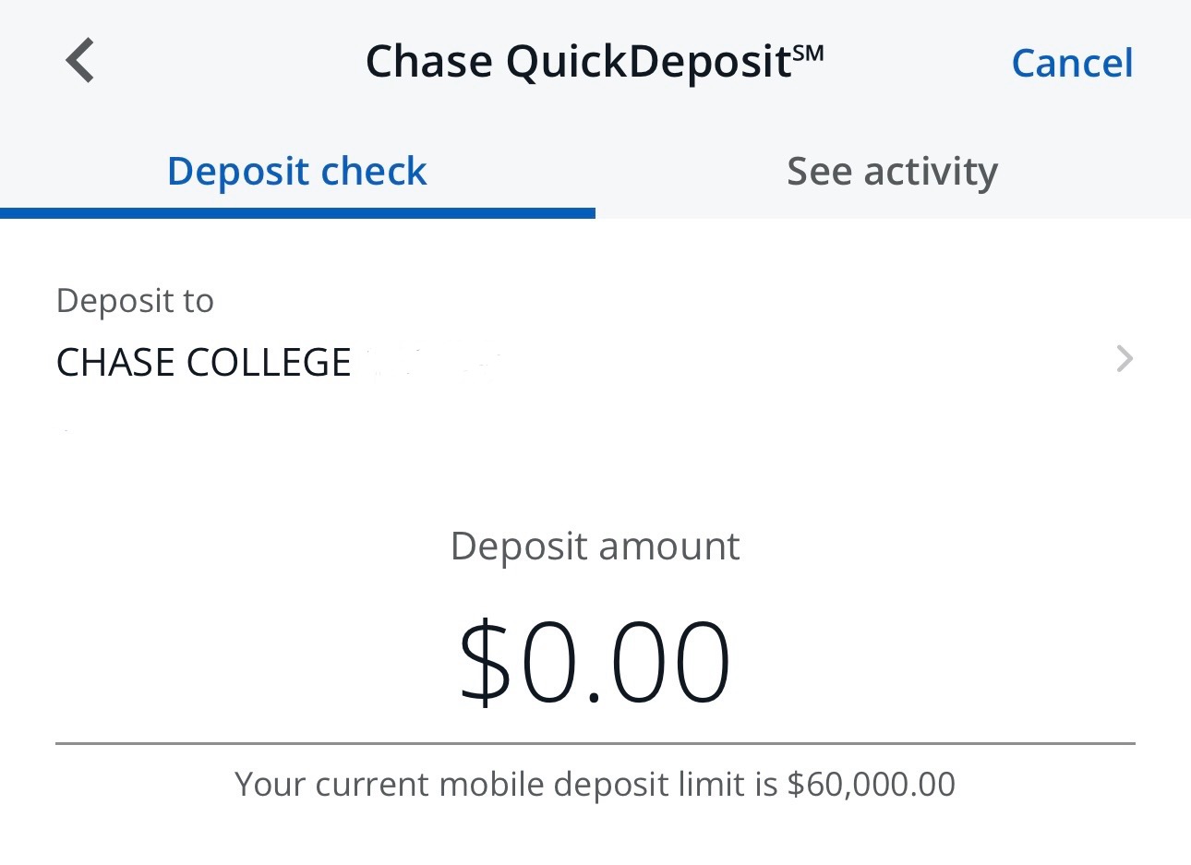Tap the mobile deposit limit text
The height and width of the screenshot is (865, 1191).
click(x=595, y=784)
